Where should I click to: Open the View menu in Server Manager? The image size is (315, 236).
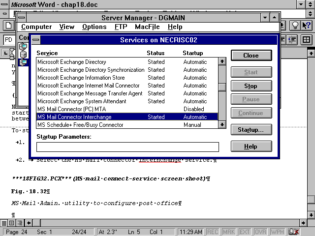[x=67, y=27]
